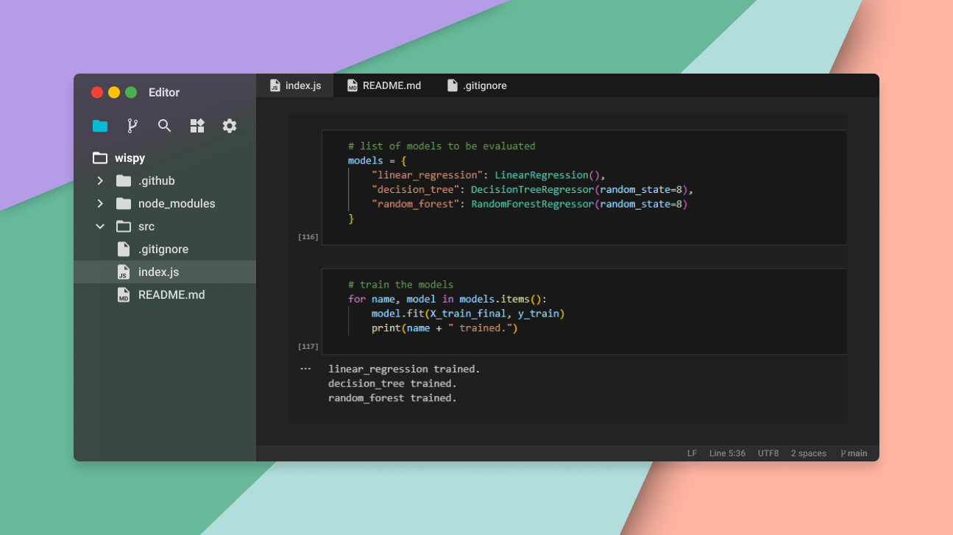Click the LF line ending indicator
The width and height of the screenshot is (953, 535).
pos(692,453)
